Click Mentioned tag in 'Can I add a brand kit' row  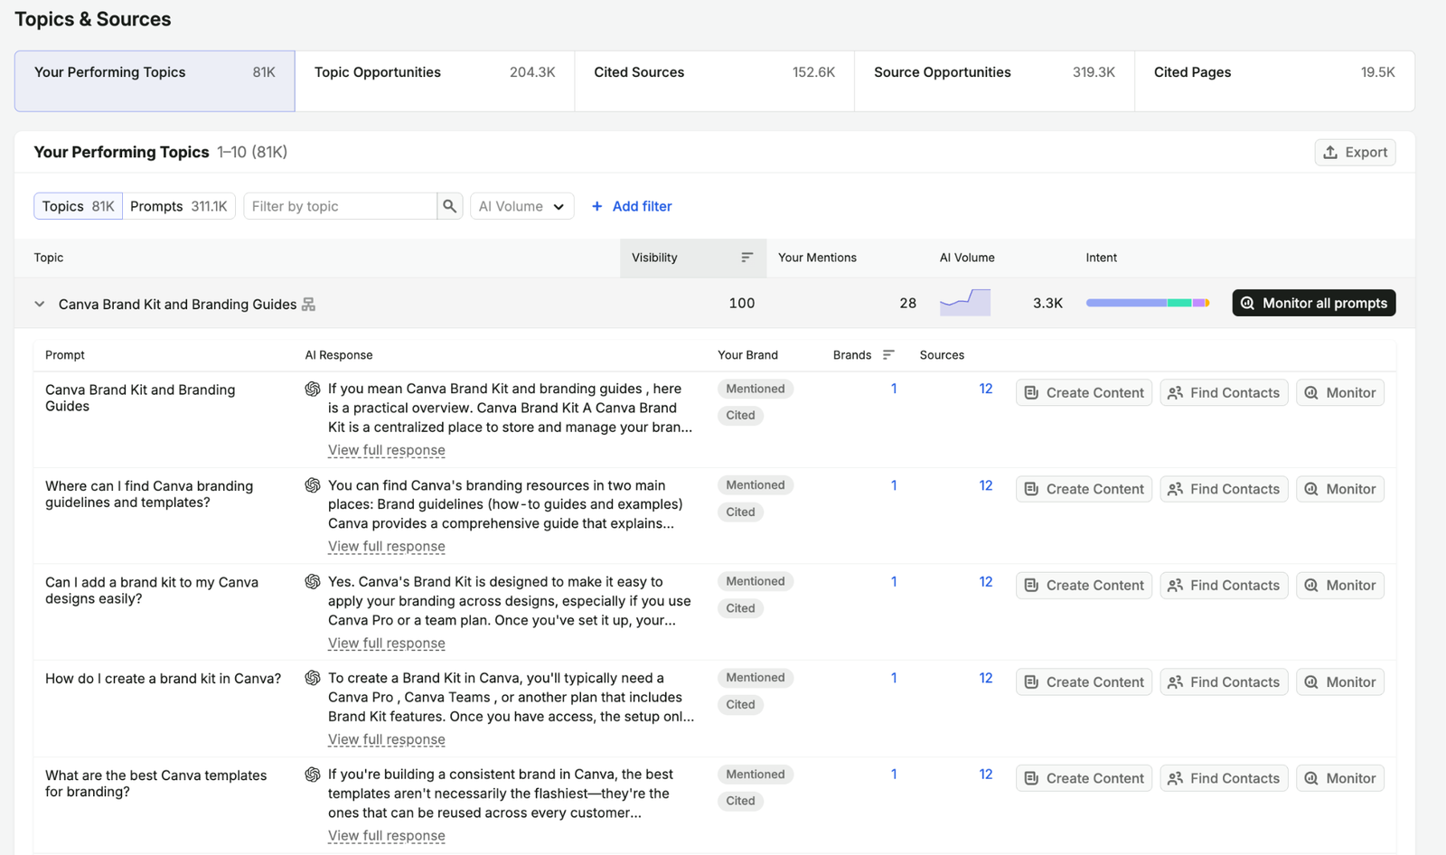756,581
